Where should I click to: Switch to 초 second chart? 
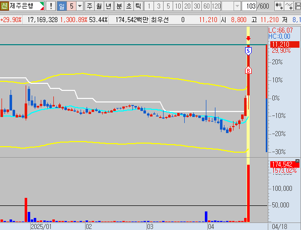(129, 6)
